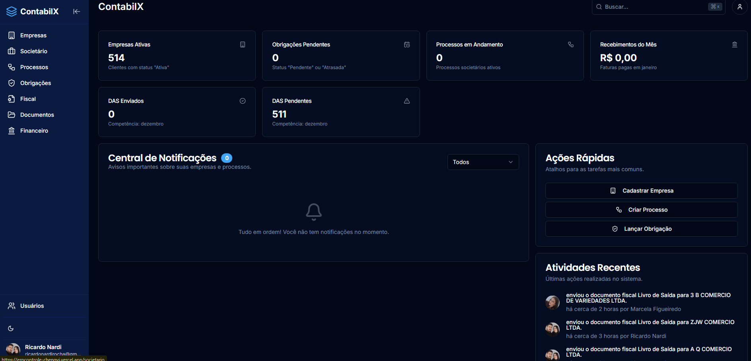Screen dimensions: 751x361
Task: Click the user avatar icon in the header
Action: click(739, 7)
